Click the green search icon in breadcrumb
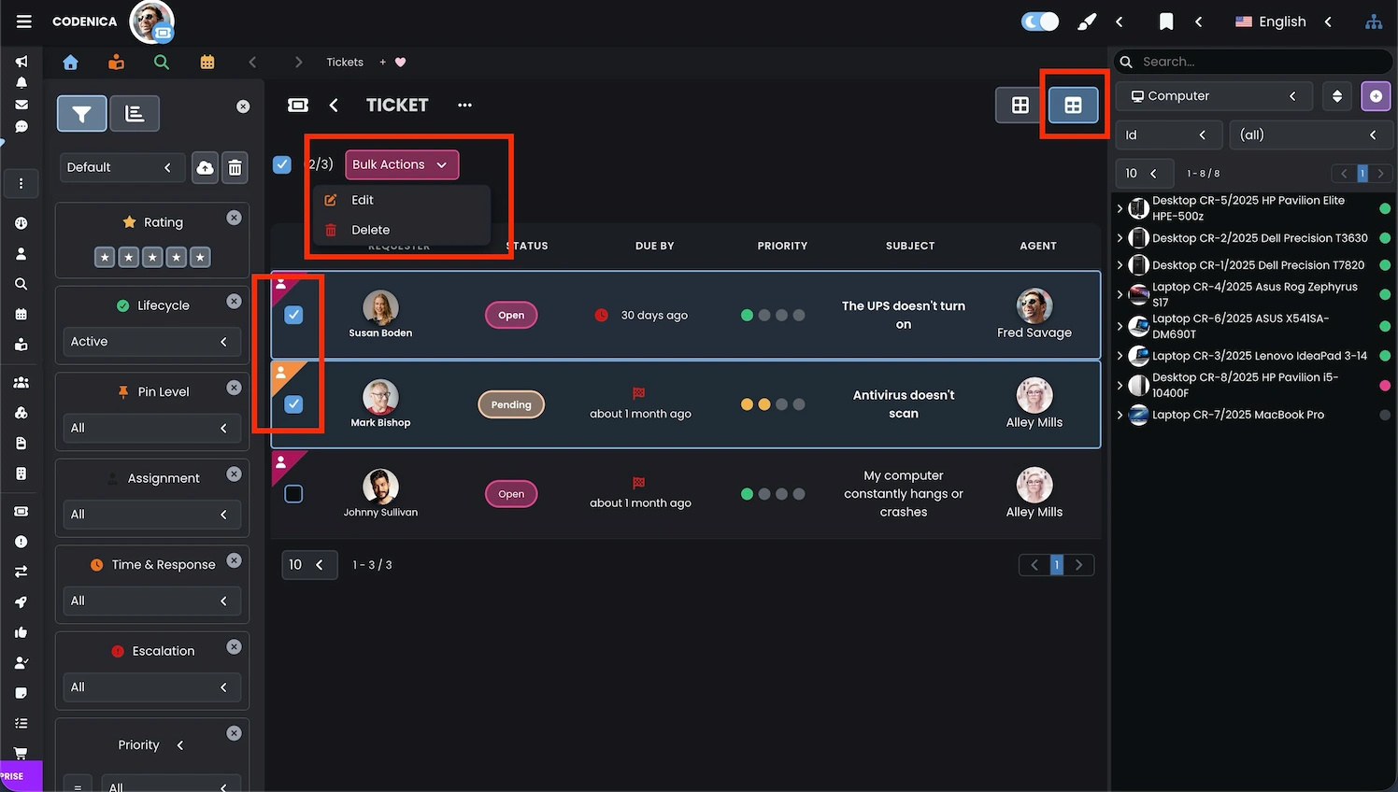Image resolution: width=1398 pixels, height=792 pixels. [x=162, y=63]
